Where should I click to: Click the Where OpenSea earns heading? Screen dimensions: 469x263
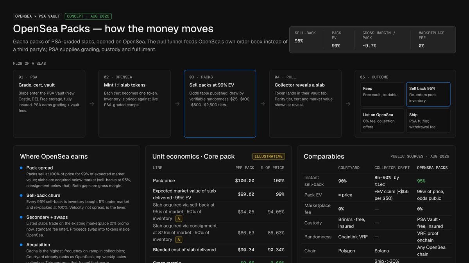54,156
